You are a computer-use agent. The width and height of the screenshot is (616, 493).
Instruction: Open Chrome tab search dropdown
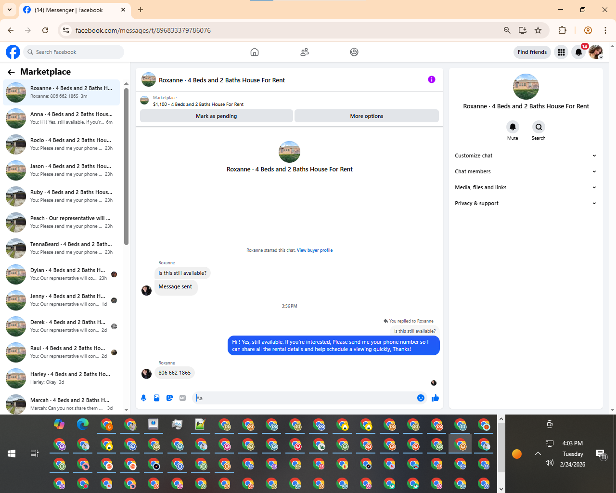point(10,10)
